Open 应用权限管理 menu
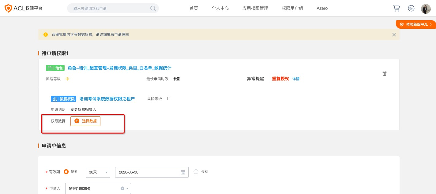 (255, 8)
